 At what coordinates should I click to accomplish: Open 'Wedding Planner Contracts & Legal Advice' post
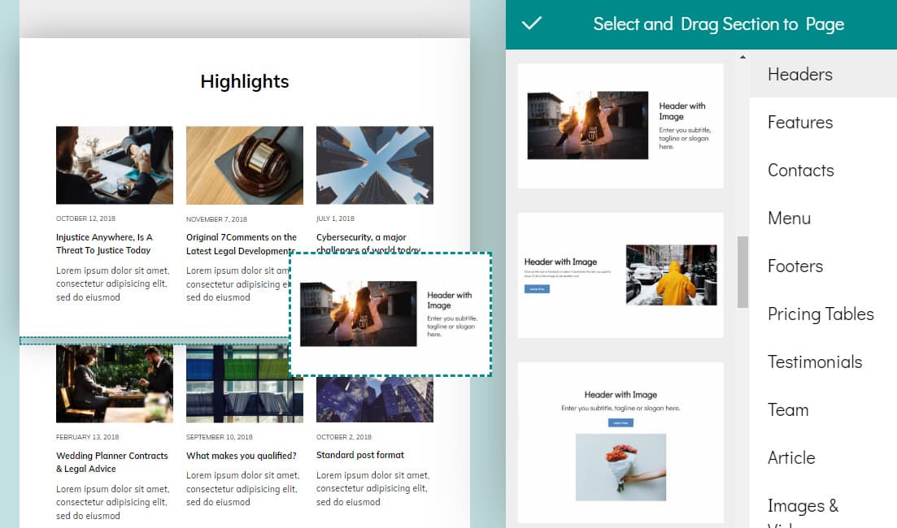111,462
